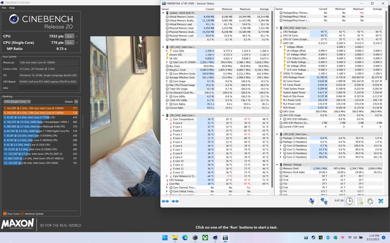Screen dimensions: 390x243
Task: Open the notification badge showing 2
Action: tap(384, 238)
